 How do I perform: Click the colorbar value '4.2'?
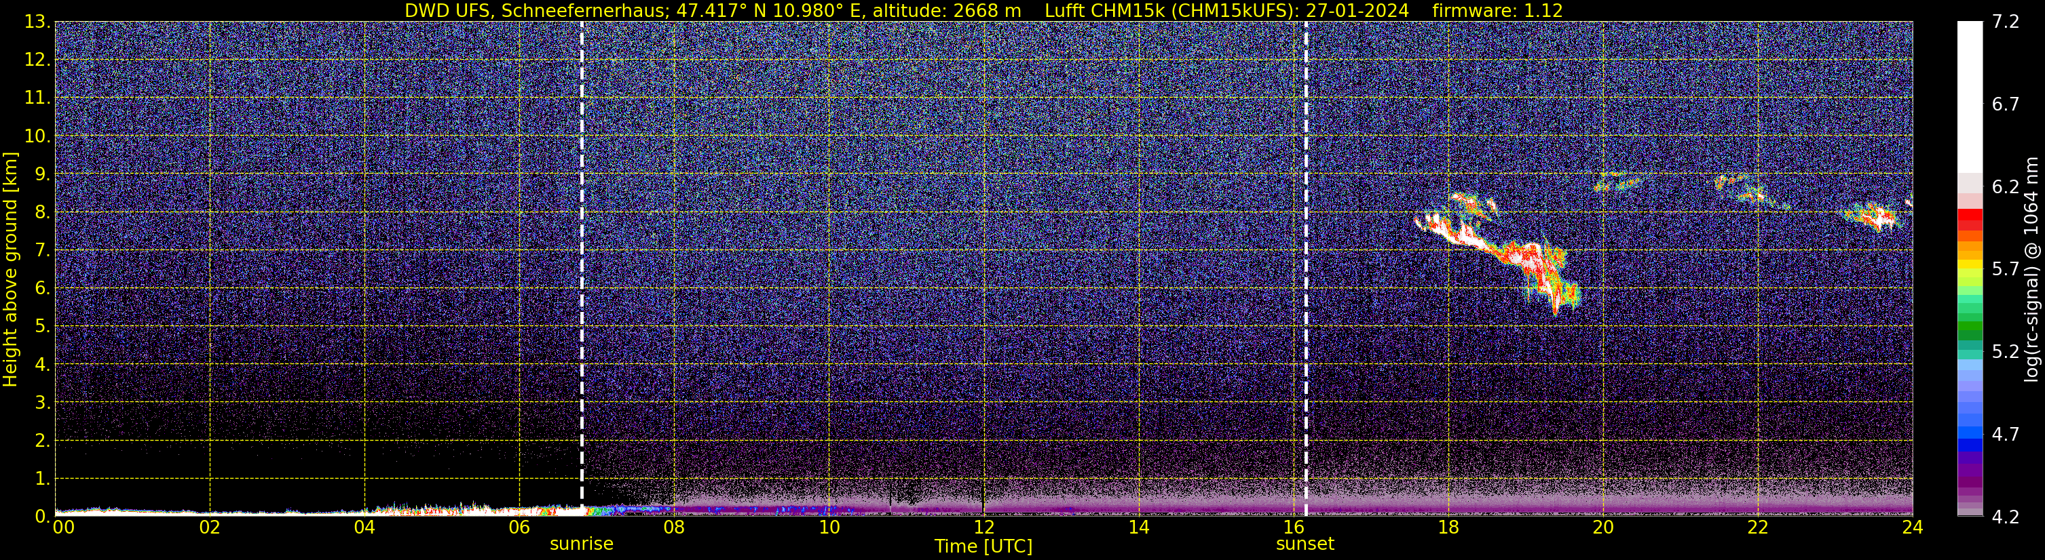2006,517
